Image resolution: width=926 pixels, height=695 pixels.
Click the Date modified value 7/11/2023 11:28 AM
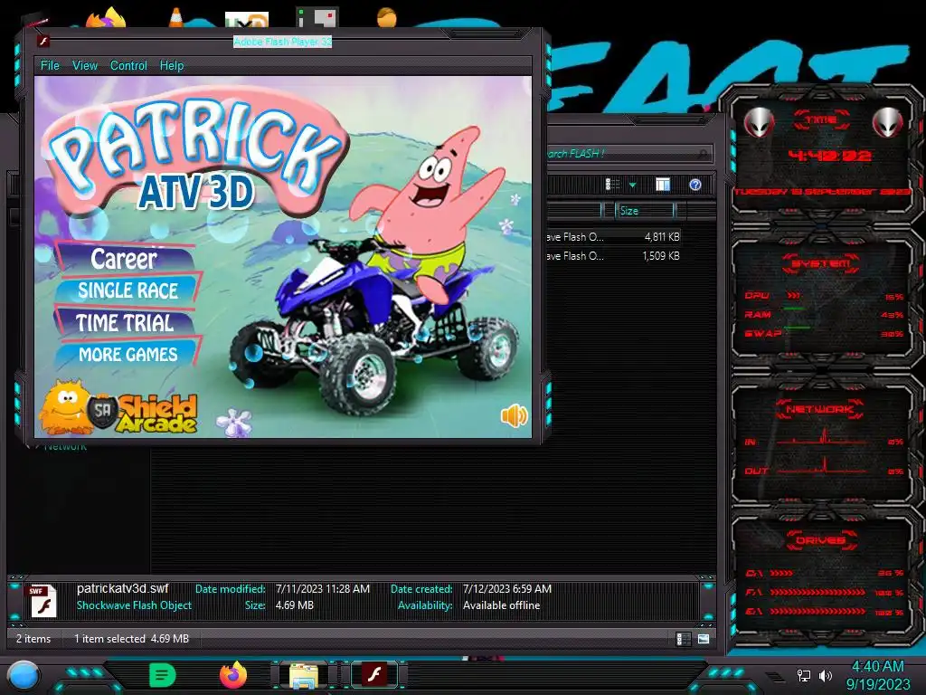pos(323,588)
